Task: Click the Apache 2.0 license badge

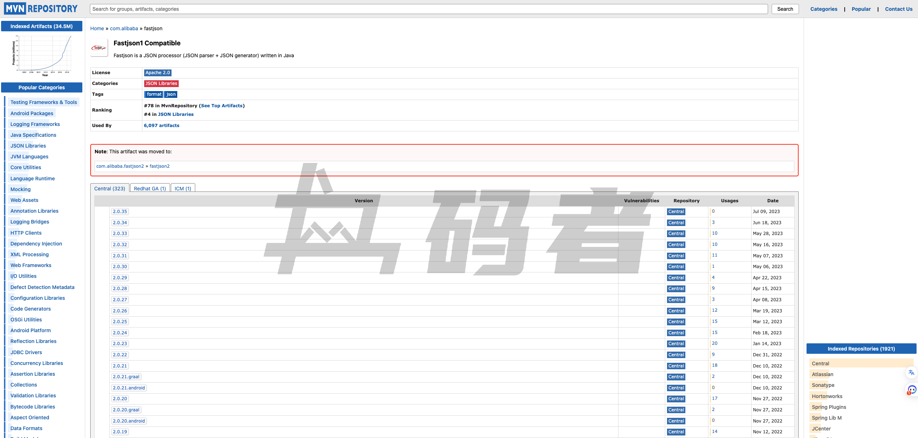Action: [157, 73]
